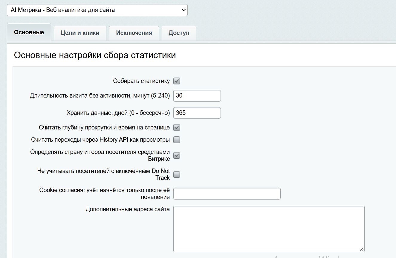Select the Доступ tab
Screen dimensions: 396x258
coord(179,33)
